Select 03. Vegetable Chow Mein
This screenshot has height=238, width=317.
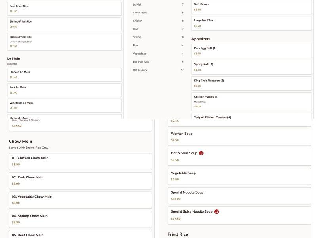(80, 200)
